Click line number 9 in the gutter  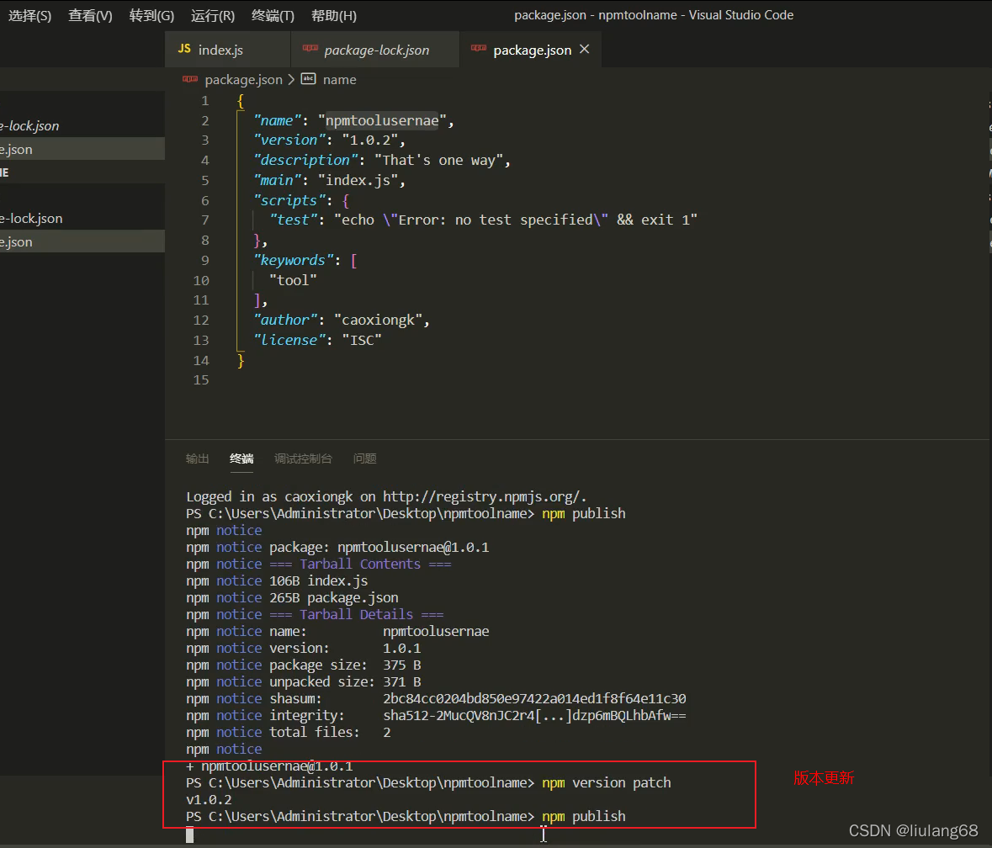[205, 261]
